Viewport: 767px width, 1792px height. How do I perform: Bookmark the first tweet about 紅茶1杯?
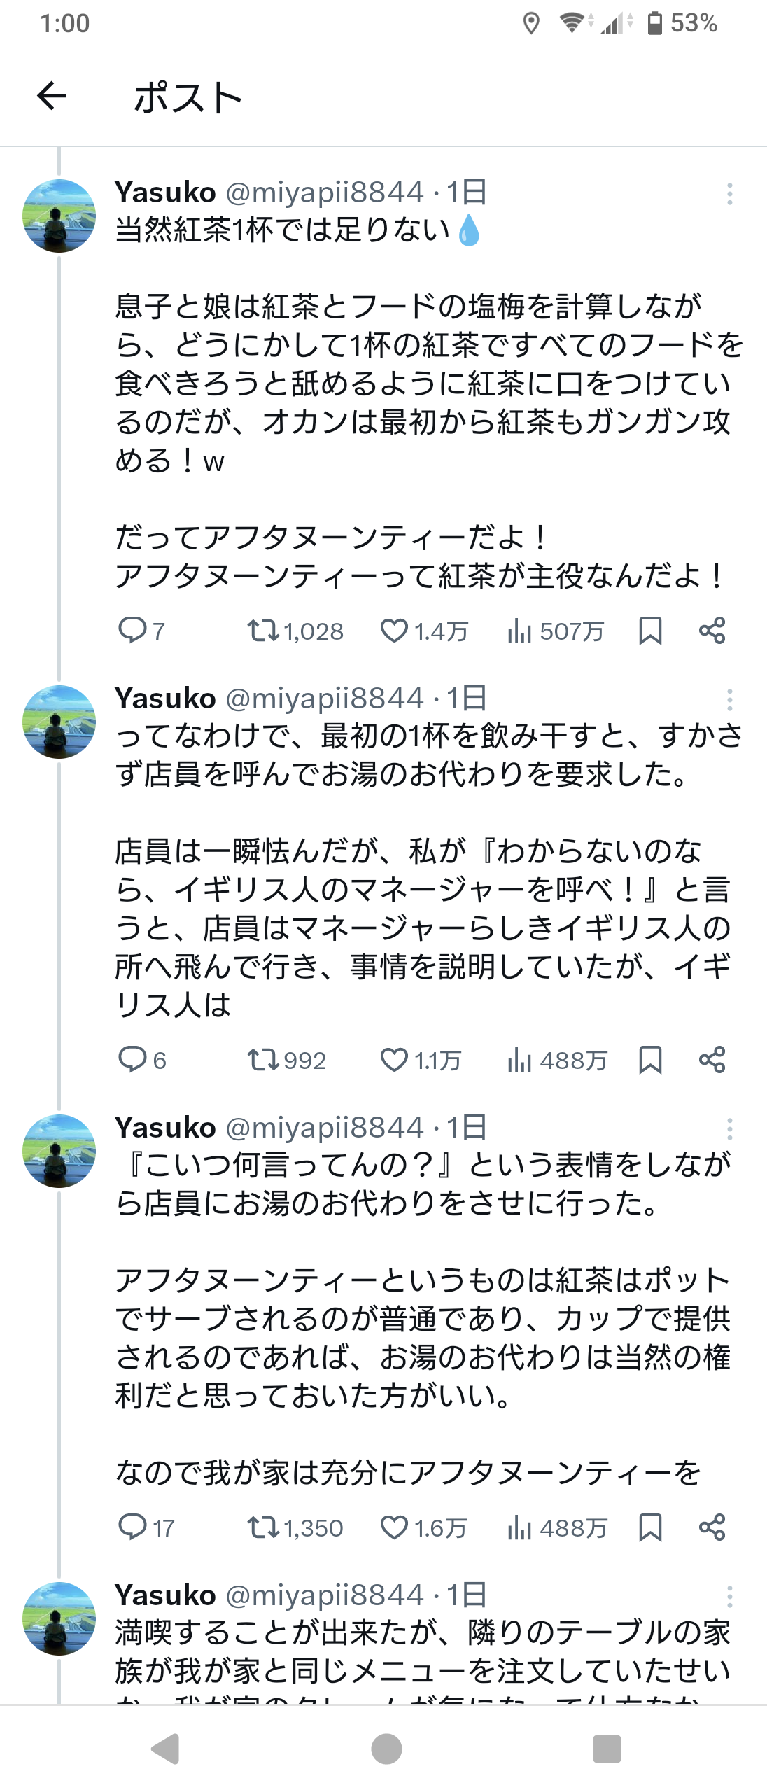650,631
